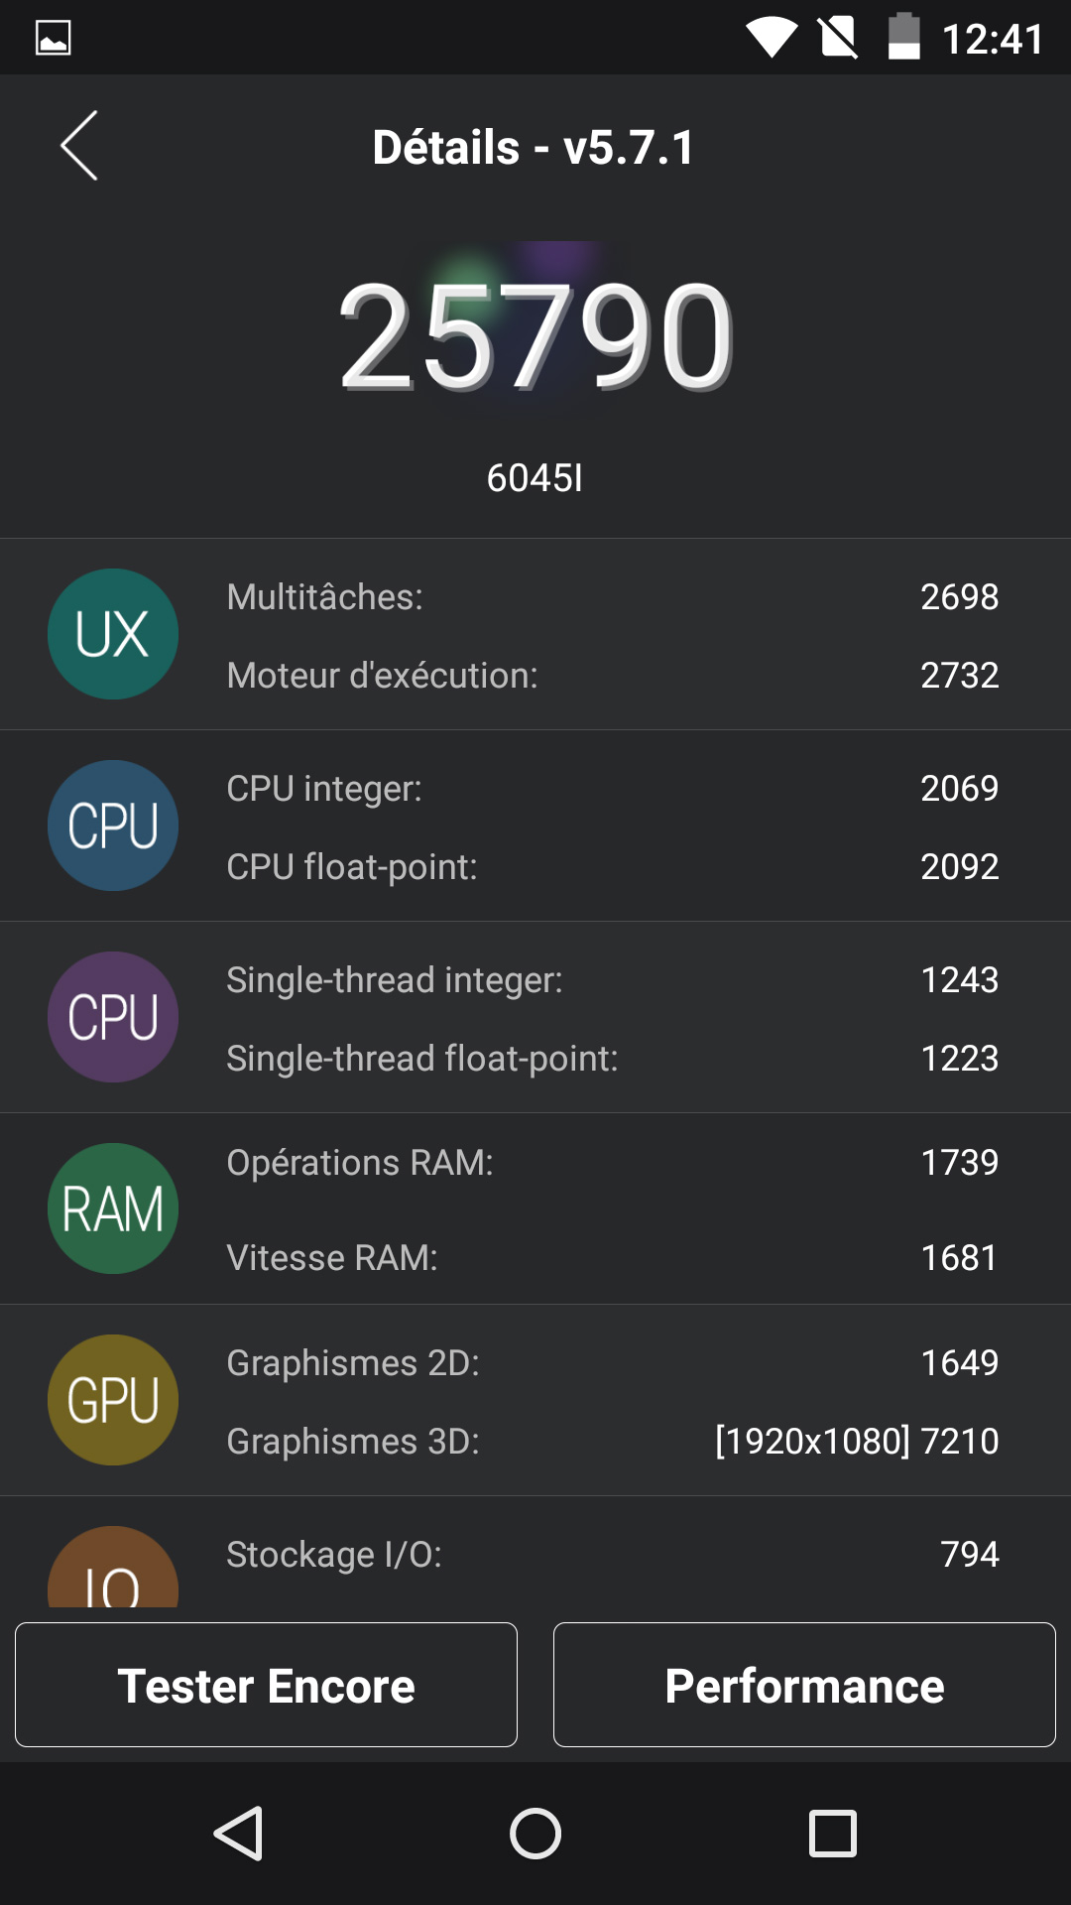
Task: Select the CPU float-point result row
Action: click(x=612, y=867)
